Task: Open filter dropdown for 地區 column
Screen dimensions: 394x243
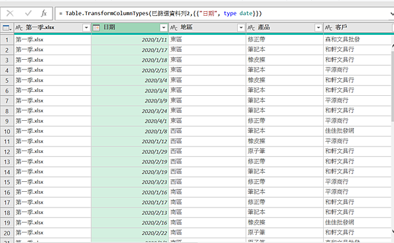Action: 241,28
